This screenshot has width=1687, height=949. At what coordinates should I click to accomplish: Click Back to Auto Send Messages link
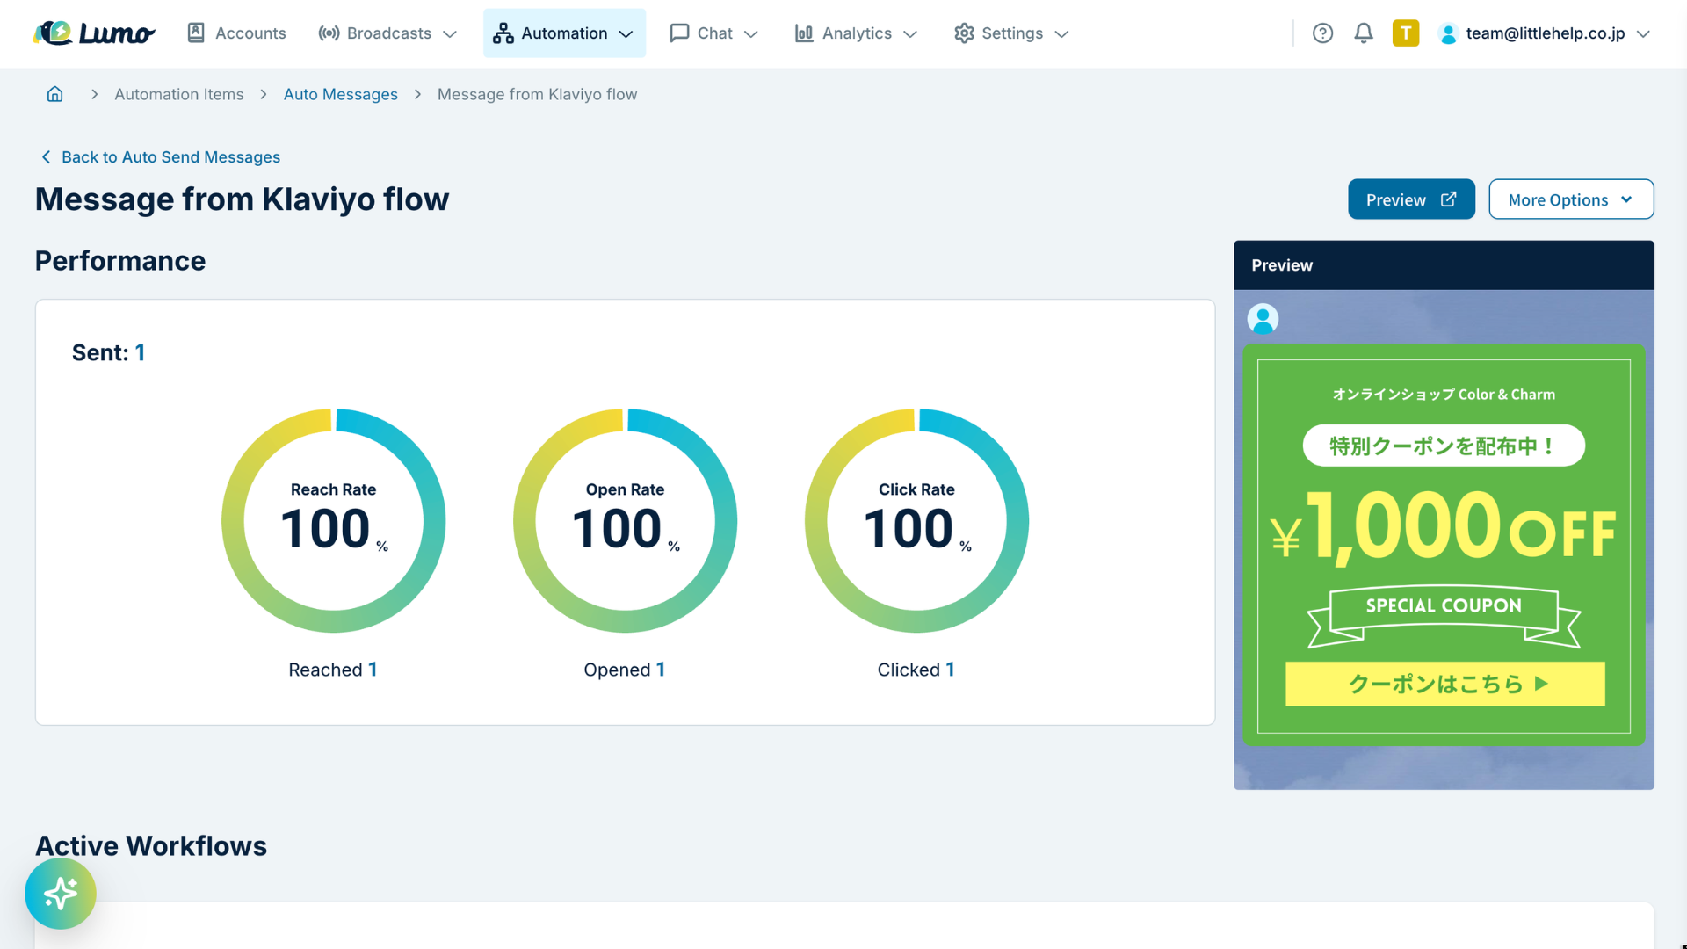[170, 156]
